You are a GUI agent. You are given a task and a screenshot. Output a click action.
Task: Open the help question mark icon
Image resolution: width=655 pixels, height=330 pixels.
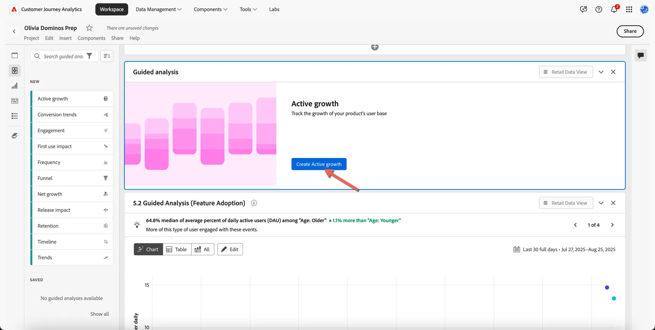(599, 9)
